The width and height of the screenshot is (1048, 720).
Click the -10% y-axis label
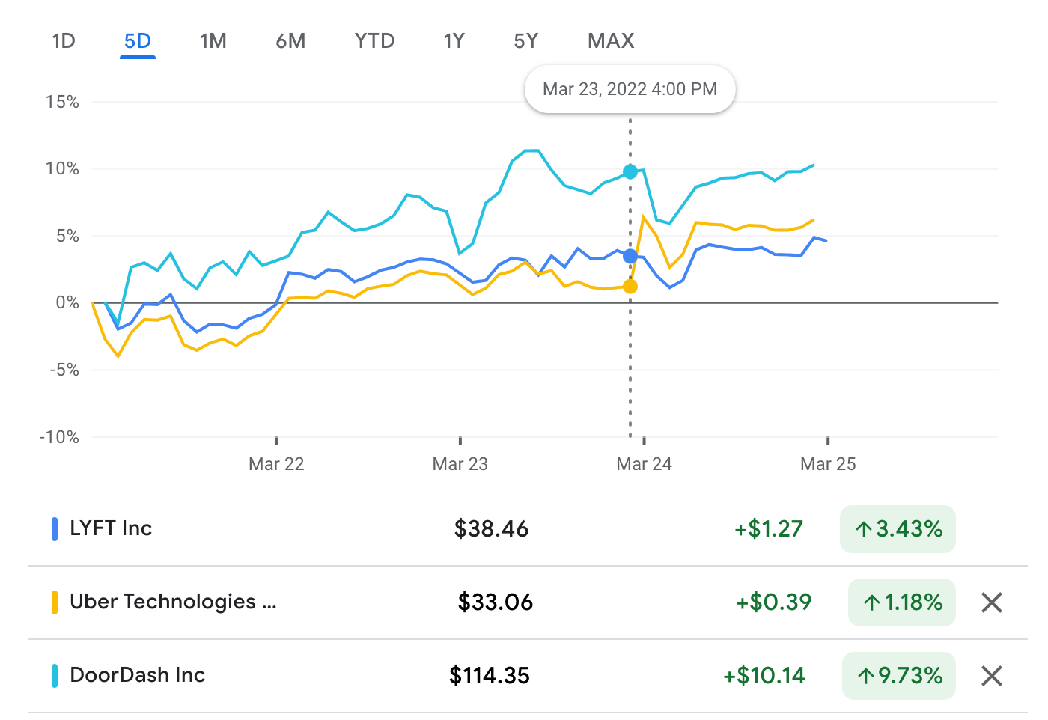click(x=59, y=437)
